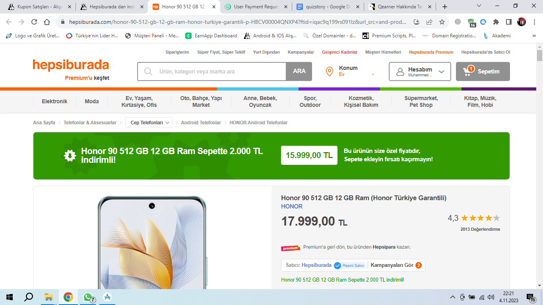The height and width of the screenshot is (305, 543).
Task: Open the Sepetim cart button
Action: [483, 71]
